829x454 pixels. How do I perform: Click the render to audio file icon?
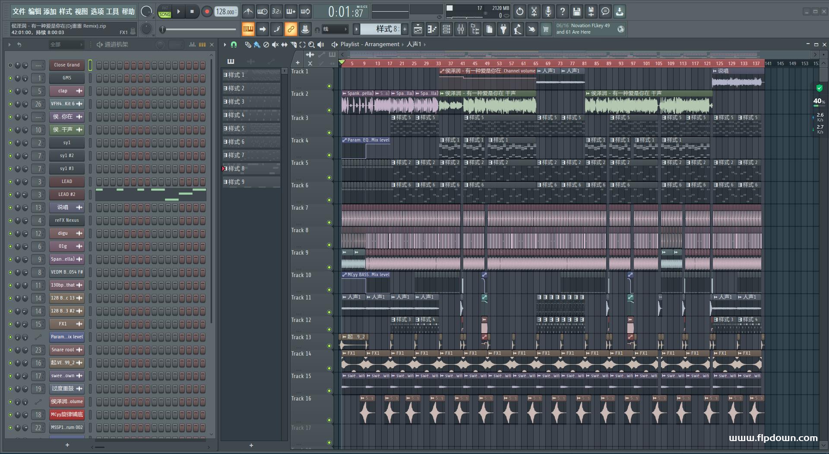click(591, 12)
